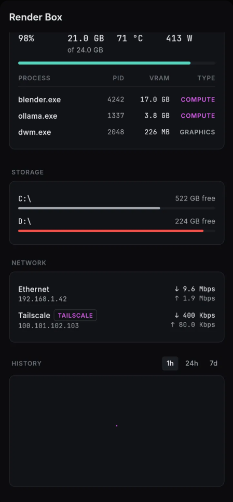The image size is (233, 502).
Task: Select the dwm.exe process row
Action: coord(116,132)
